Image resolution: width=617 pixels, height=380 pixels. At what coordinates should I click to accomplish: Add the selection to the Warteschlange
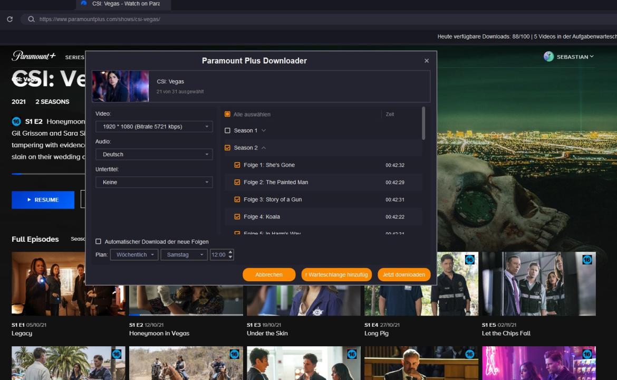click(x=336, y=274)
